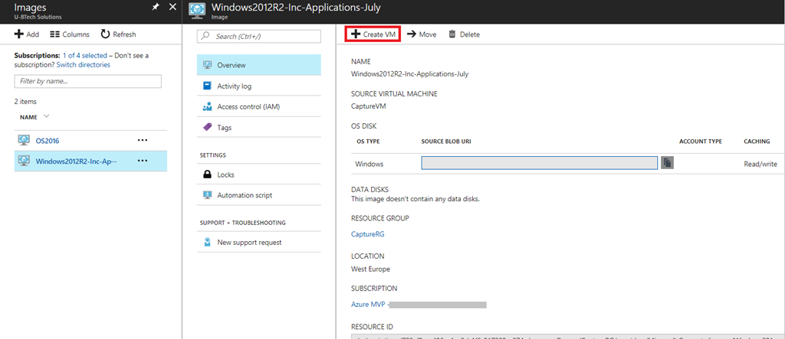Move the image resource
Screen dimensions: 785x339
[421, 34]
